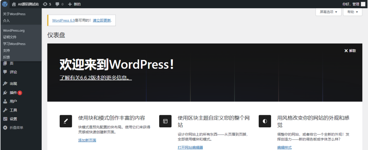Open the comments bubble icon in admin bar

point(57,4)
